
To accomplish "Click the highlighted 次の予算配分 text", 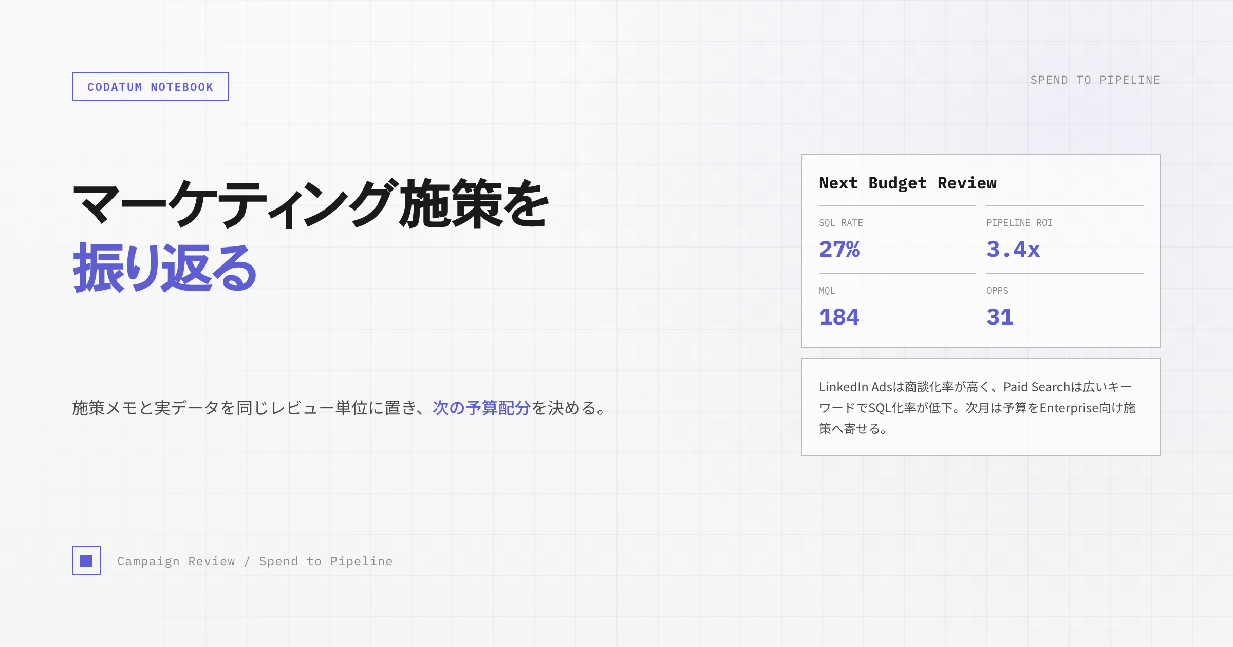I will 481,408.
